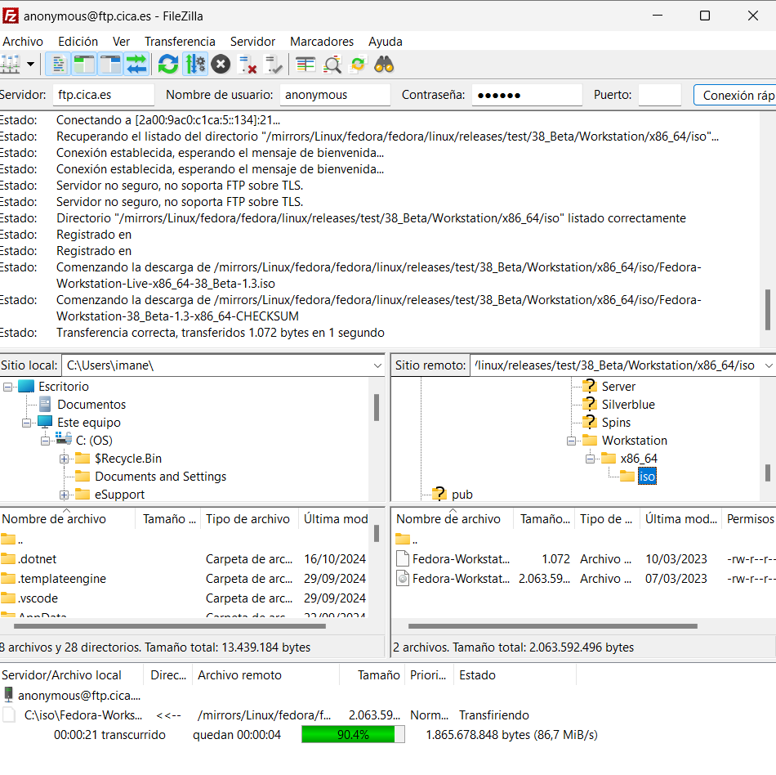Open the Site Manager dropdown arrow
776x775 pixels.
[x=31, y=64]
